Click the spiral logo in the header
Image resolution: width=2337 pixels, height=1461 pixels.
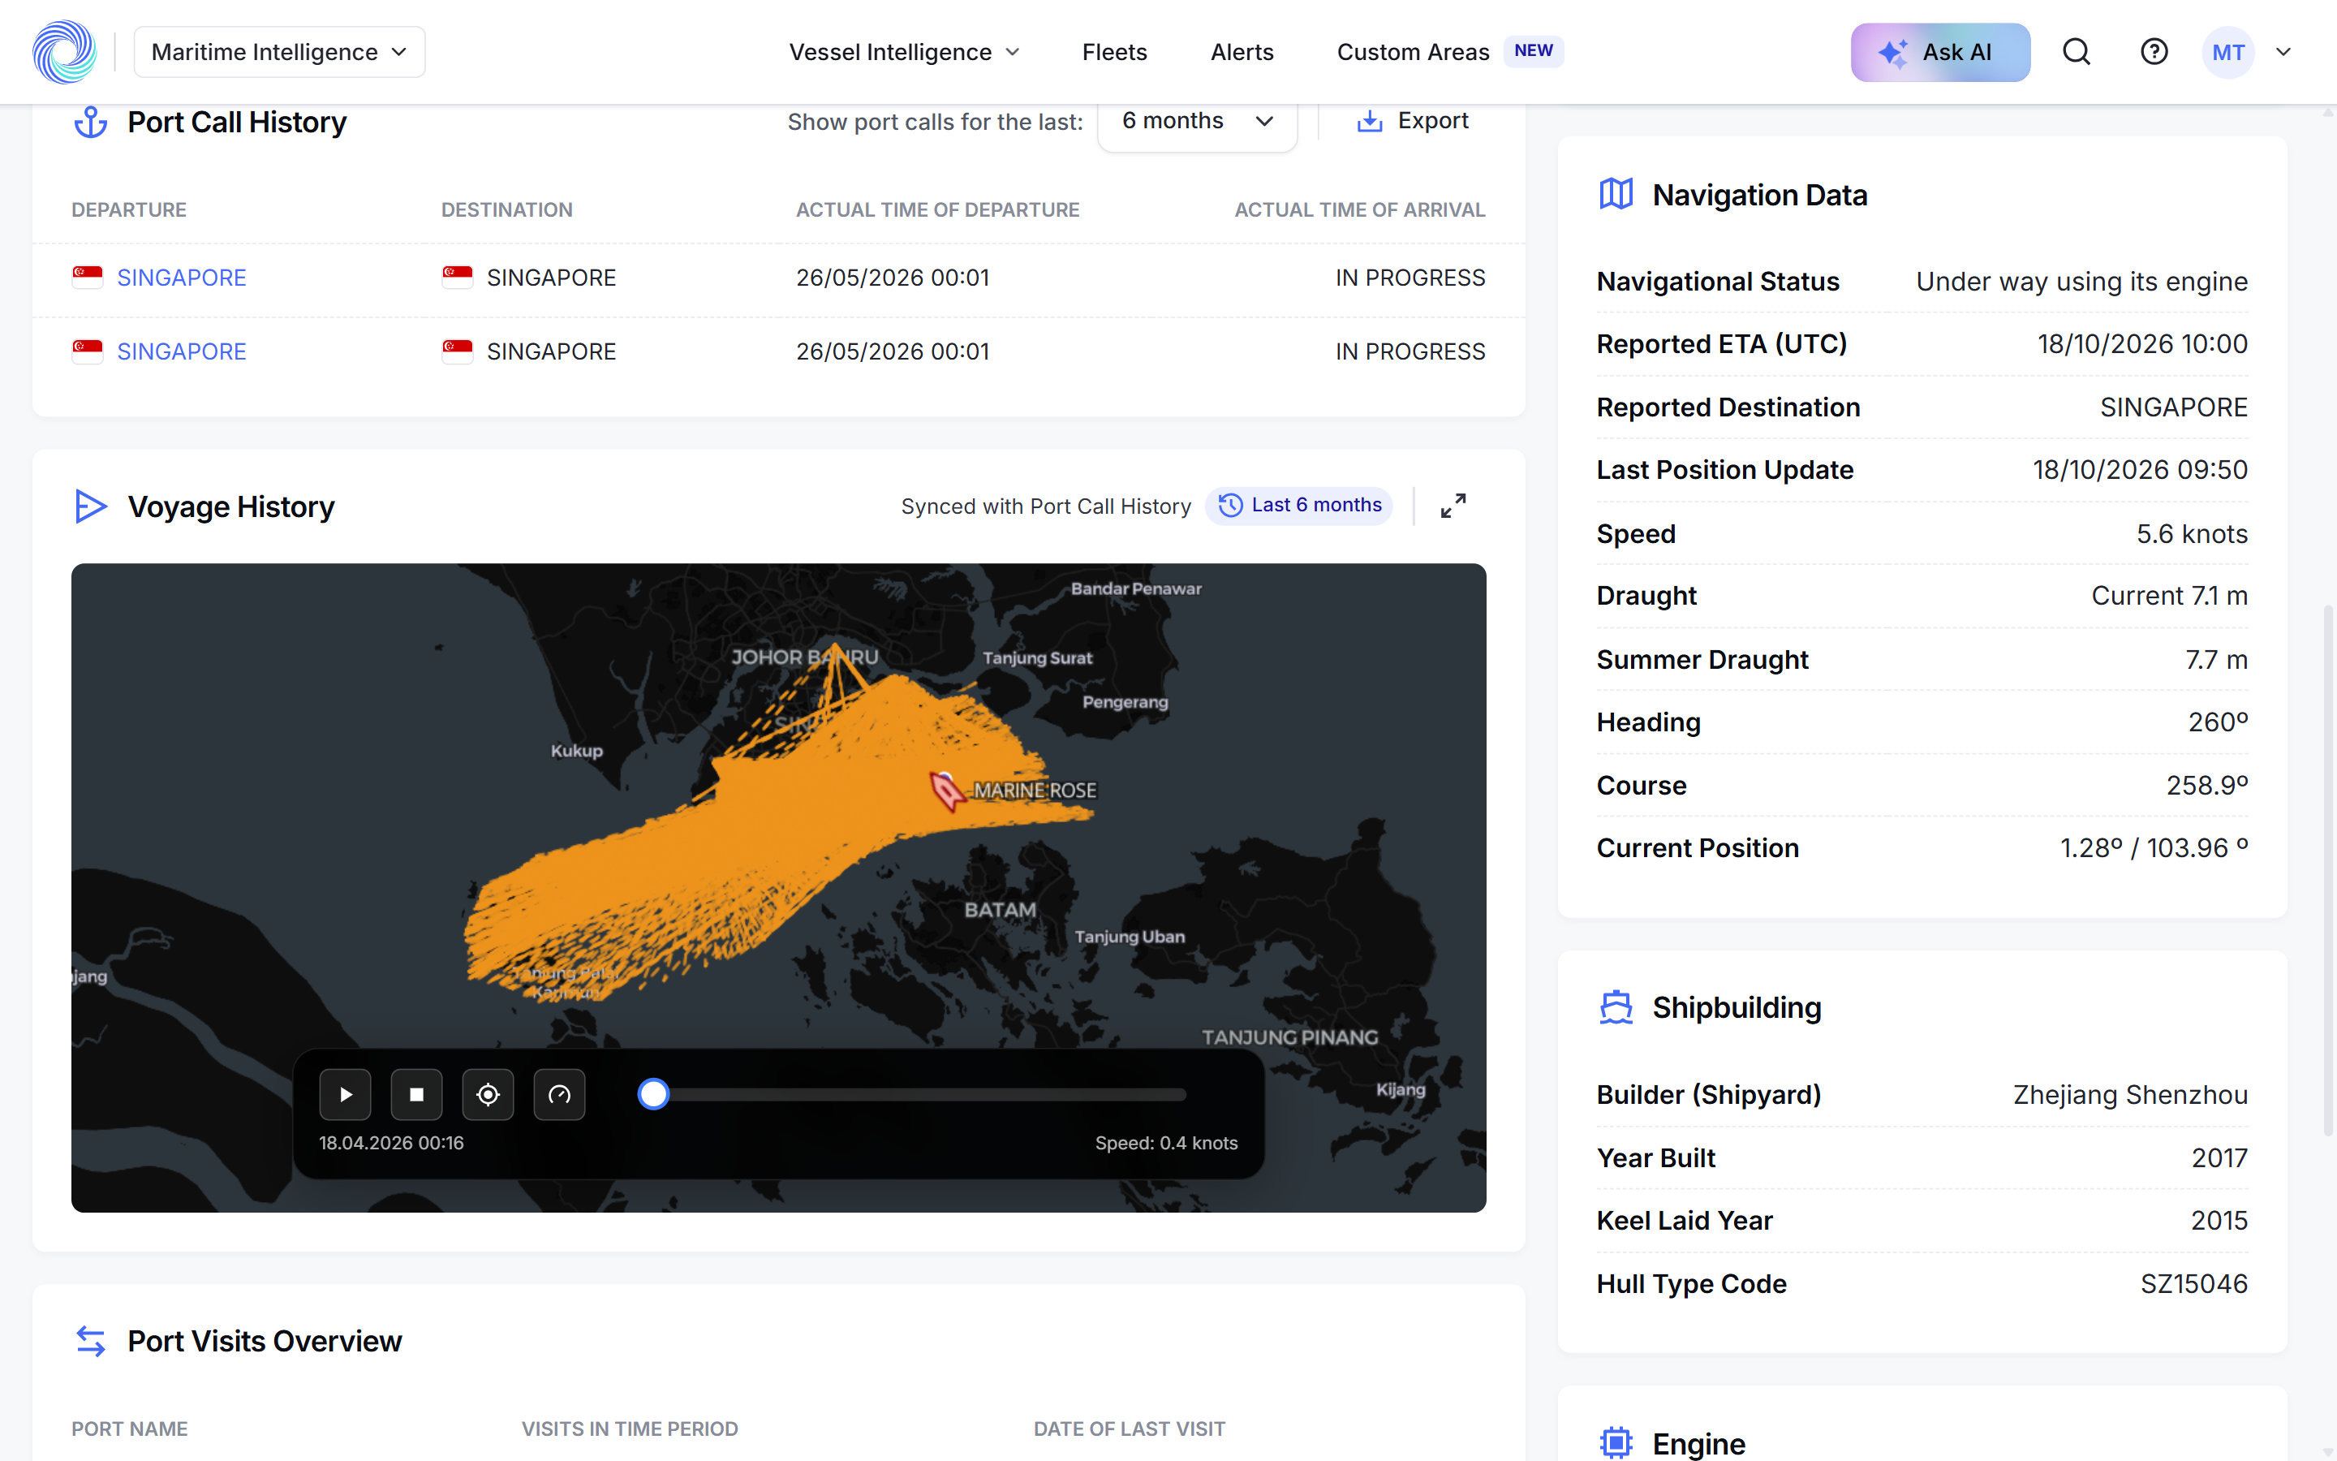click(x=65, y=52)
